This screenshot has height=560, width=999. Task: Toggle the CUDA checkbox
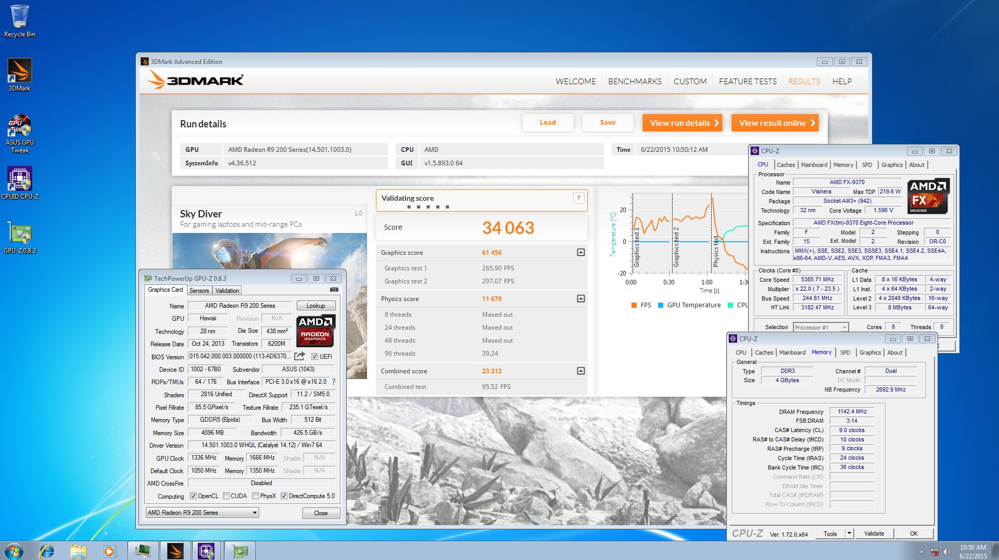click(x=226, y=496)
